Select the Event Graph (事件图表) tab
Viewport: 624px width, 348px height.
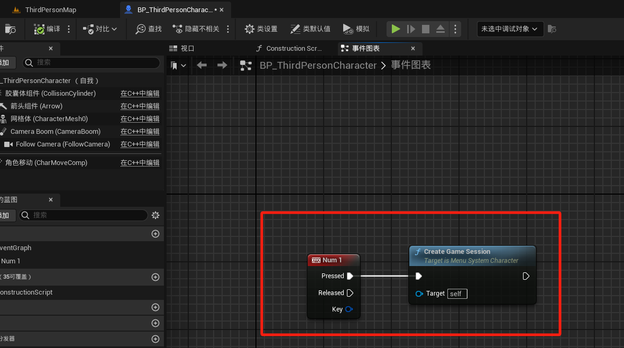click(x=365, y=49)
